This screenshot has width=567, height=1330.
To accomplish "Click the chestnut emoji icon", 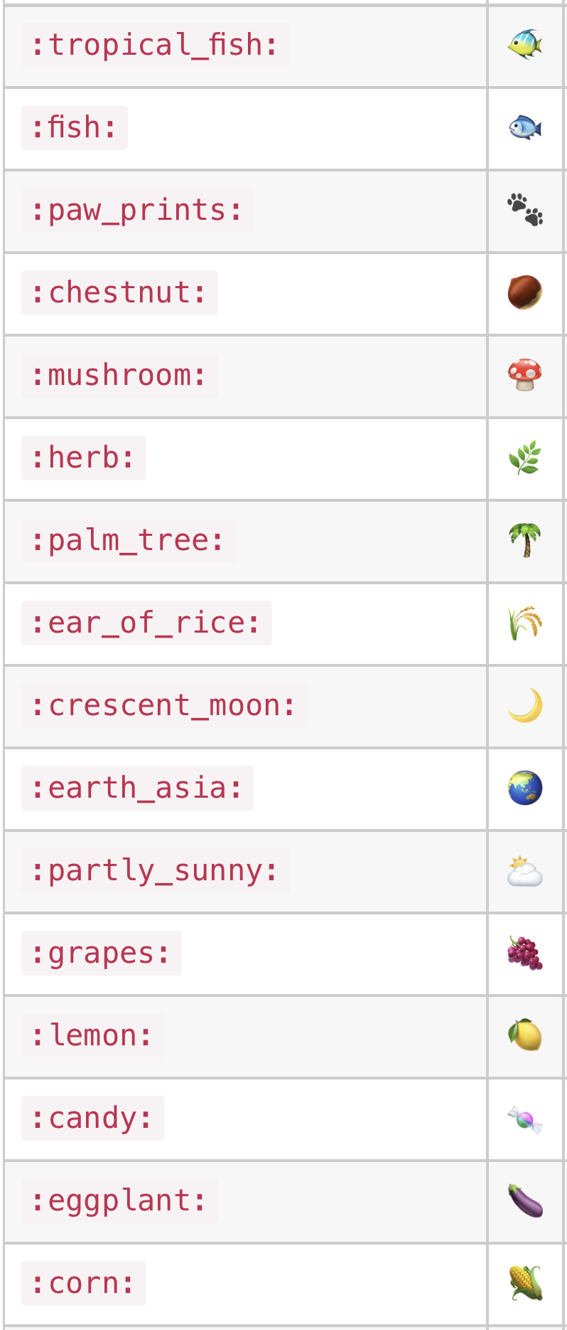I will 525,292.
